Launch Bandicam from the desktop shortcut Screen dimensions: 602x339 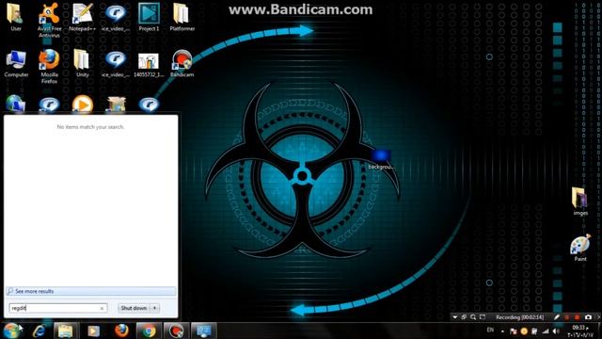pos(182,63)
